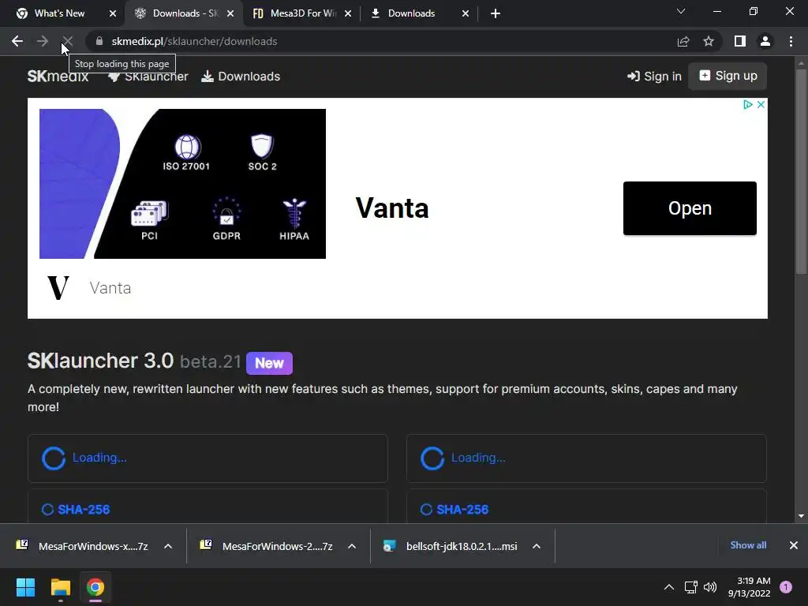Click Show all downloads
This screenshot has width=808, height=606.
[x=748, y=545]
